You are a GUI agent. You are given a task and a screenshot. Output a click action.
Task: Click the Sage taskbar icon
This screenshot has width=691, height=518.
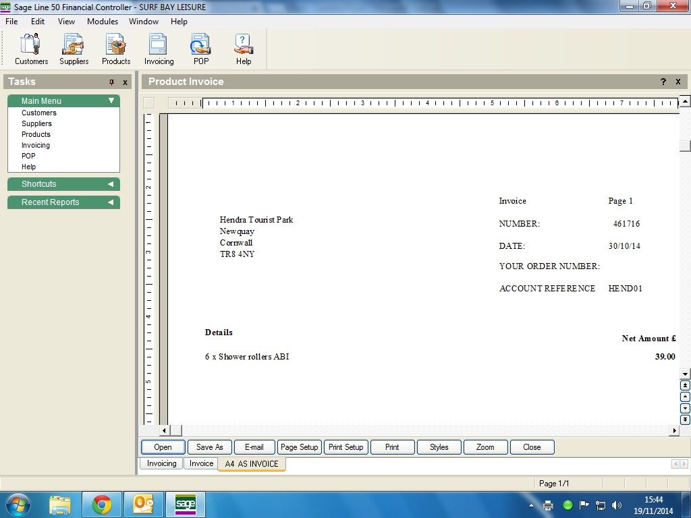[185, 505]
